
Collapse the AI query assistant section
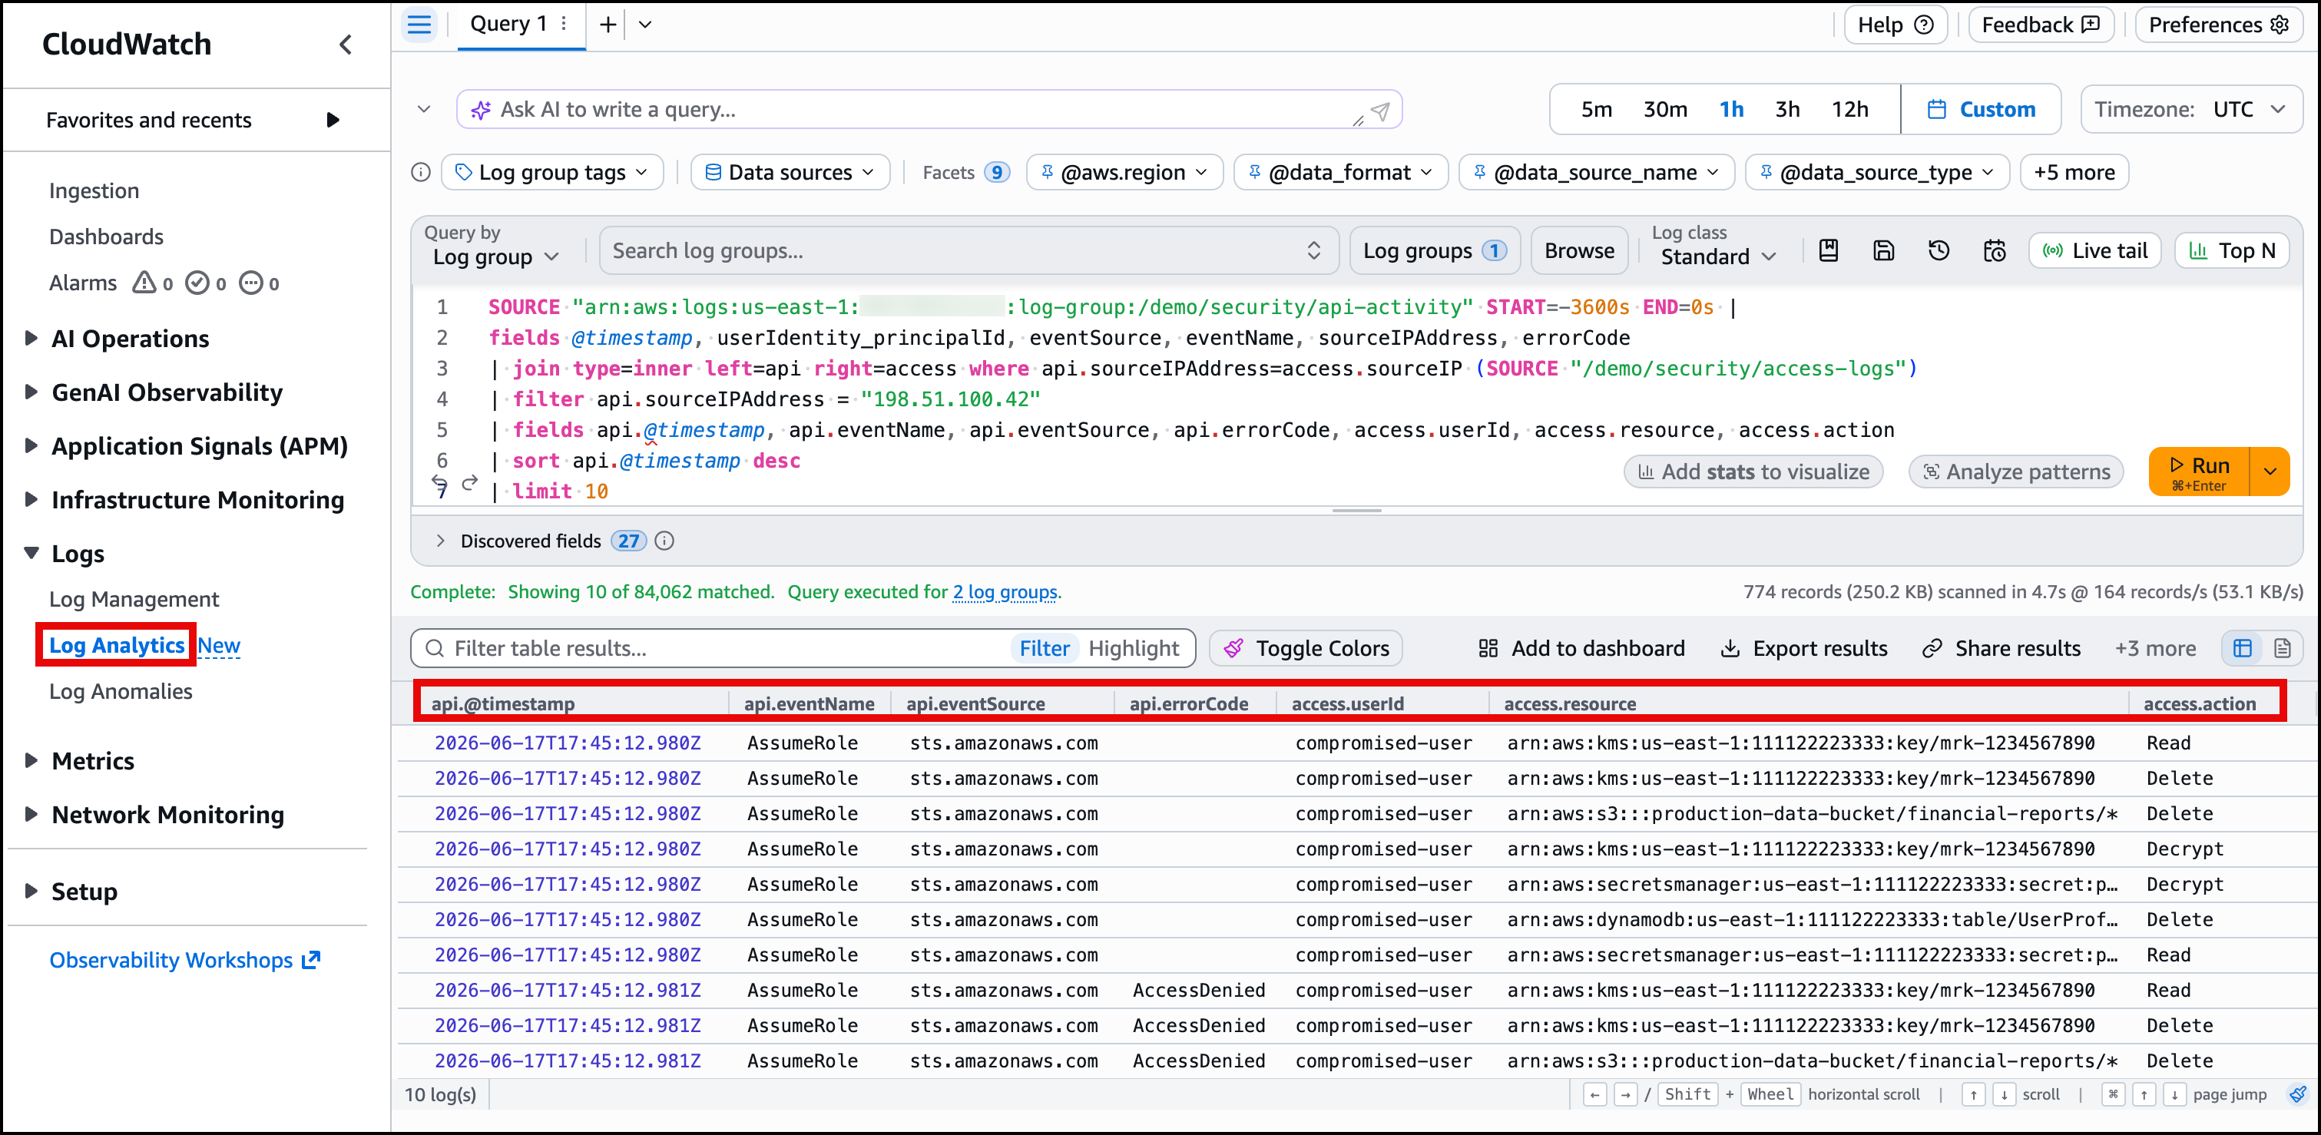[425, 109]
